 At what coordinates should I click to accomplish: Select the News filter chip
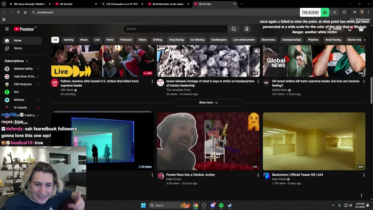(x=110, y=40)
